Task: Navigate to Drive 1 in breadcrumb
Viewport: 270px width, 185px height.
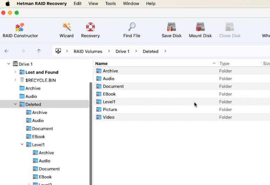Action: pyautogui.click(x=122, y=51)
